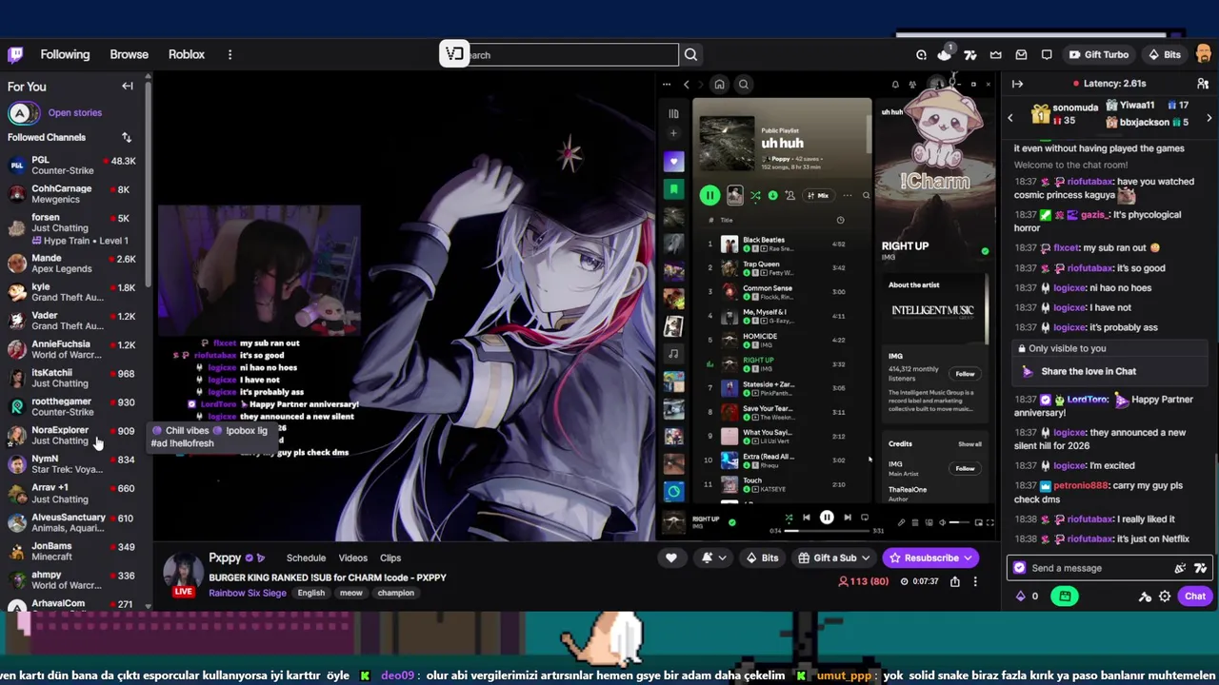This screenshot has height=685, width=1219.
Task: Send message with Chat button
Action: (1195, 597)
